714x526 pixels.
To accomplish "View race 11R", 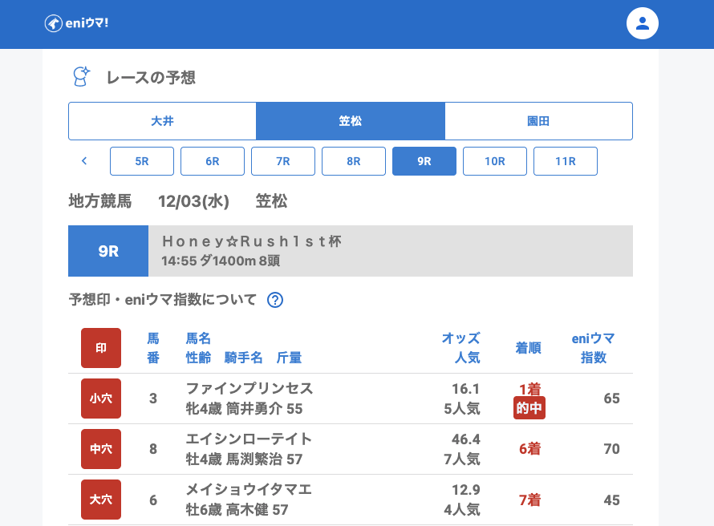I will click(566, 161).
